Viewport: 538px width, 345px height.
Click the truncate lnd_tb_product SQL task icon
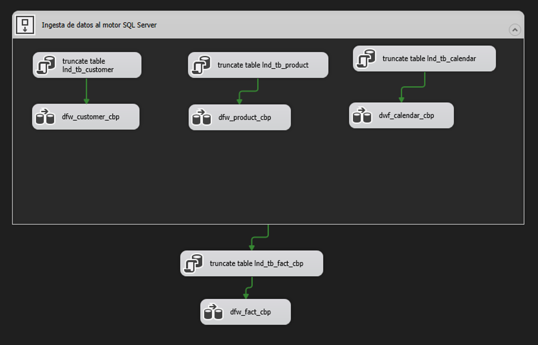[x=201, y=65]
